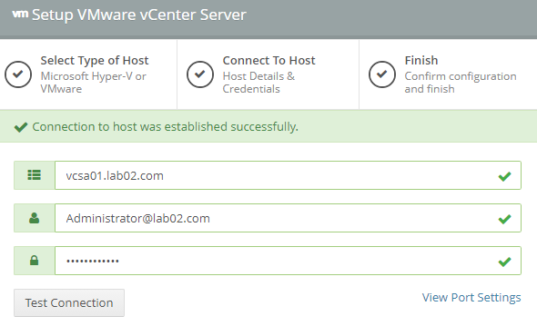Click the VMware vm logo in header
Viewport: 537px width, 336px height.
20,15
